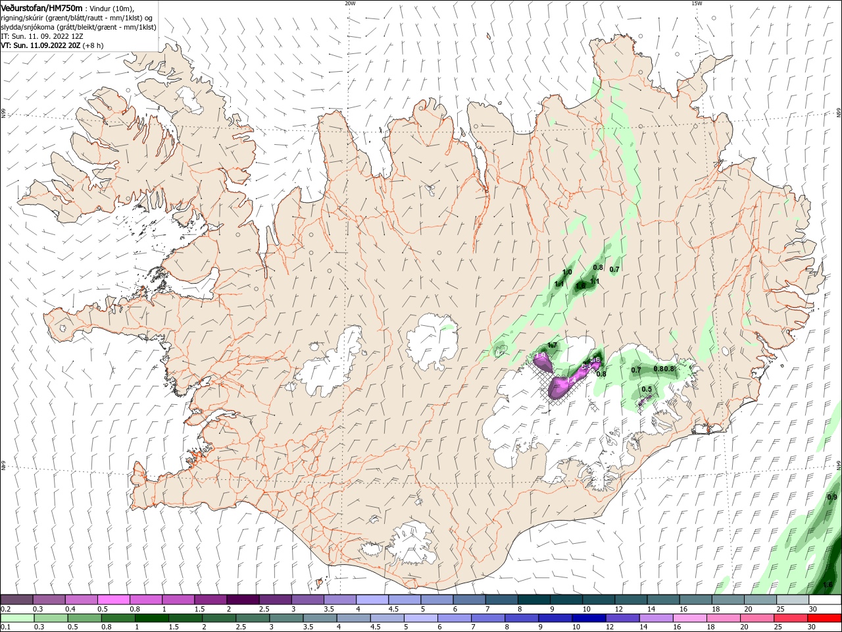This screenshot has width=842, height=632.
Task: Click the 1.7 precipitation value on the map
Action: coord(552,345)
